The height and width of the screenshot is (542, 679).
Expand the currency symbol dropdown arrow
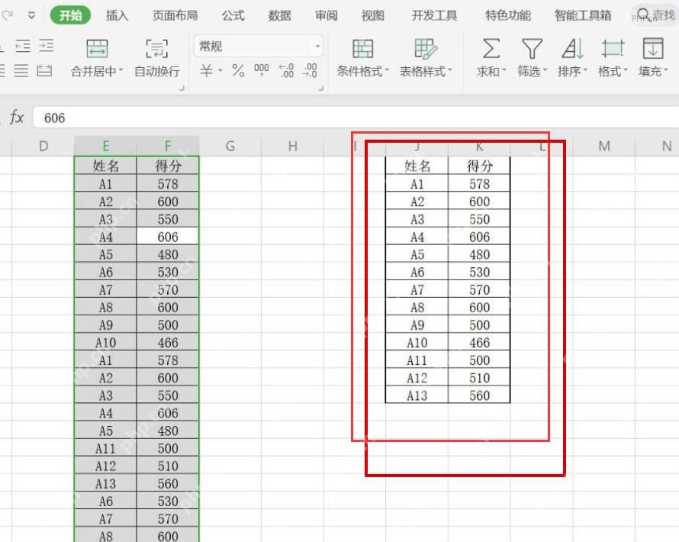click(220, 70)
